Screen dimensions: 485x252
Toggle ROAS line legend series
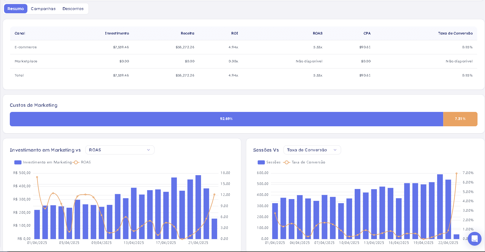pos(82,162)
